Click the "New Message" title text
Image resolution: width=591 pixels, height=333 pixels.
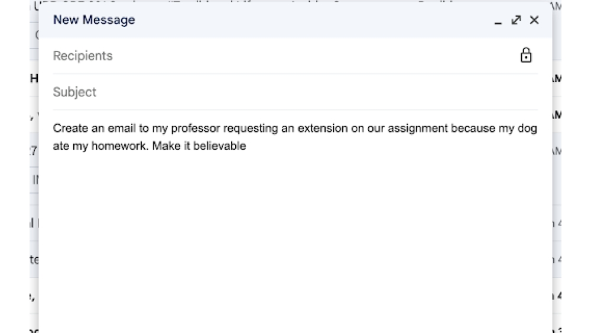click(94, 20)
